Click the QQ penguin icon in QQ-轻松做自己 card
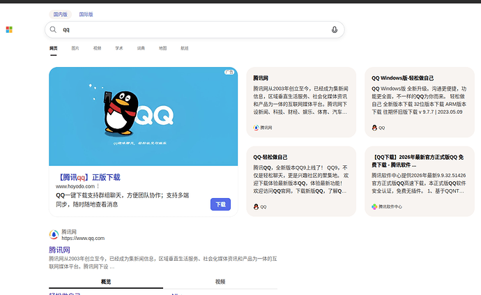 [256, 207]
